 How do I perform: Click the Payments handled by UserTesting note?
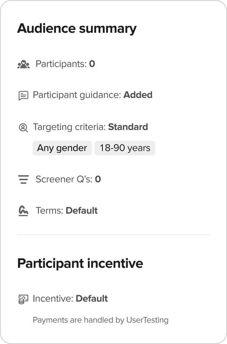[101, 320]
